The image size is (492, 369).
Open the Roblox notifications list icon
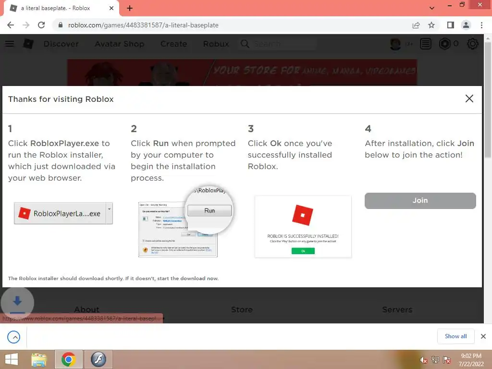click(x=426, y=44)
